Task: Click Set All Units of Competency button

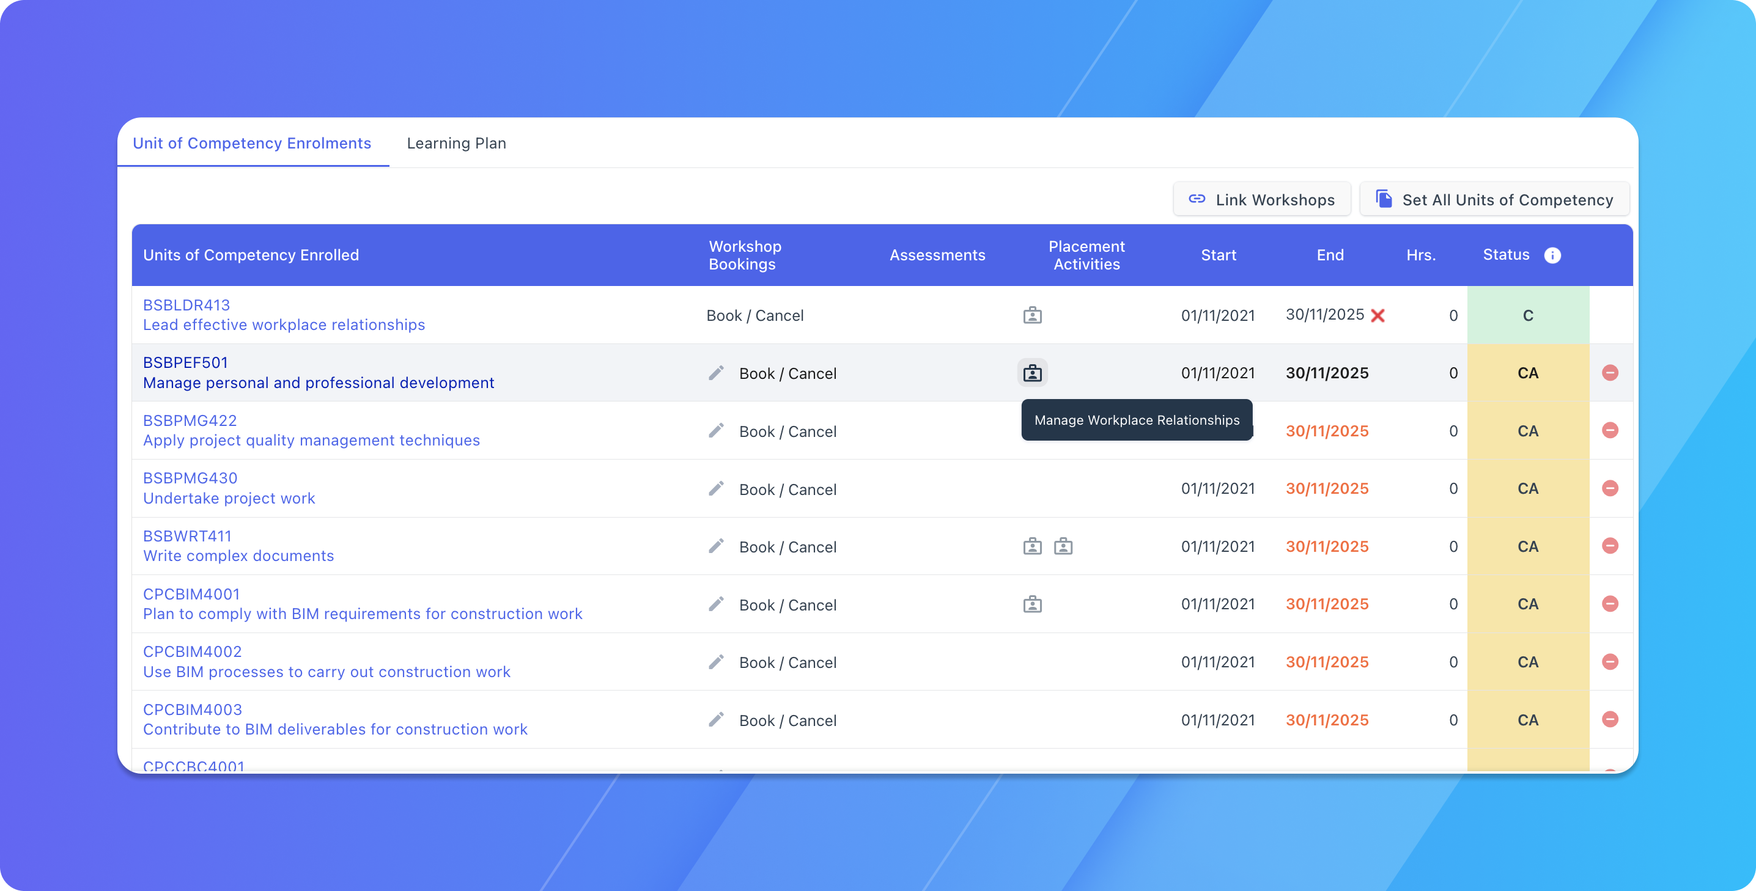Action: point(1494,200)
